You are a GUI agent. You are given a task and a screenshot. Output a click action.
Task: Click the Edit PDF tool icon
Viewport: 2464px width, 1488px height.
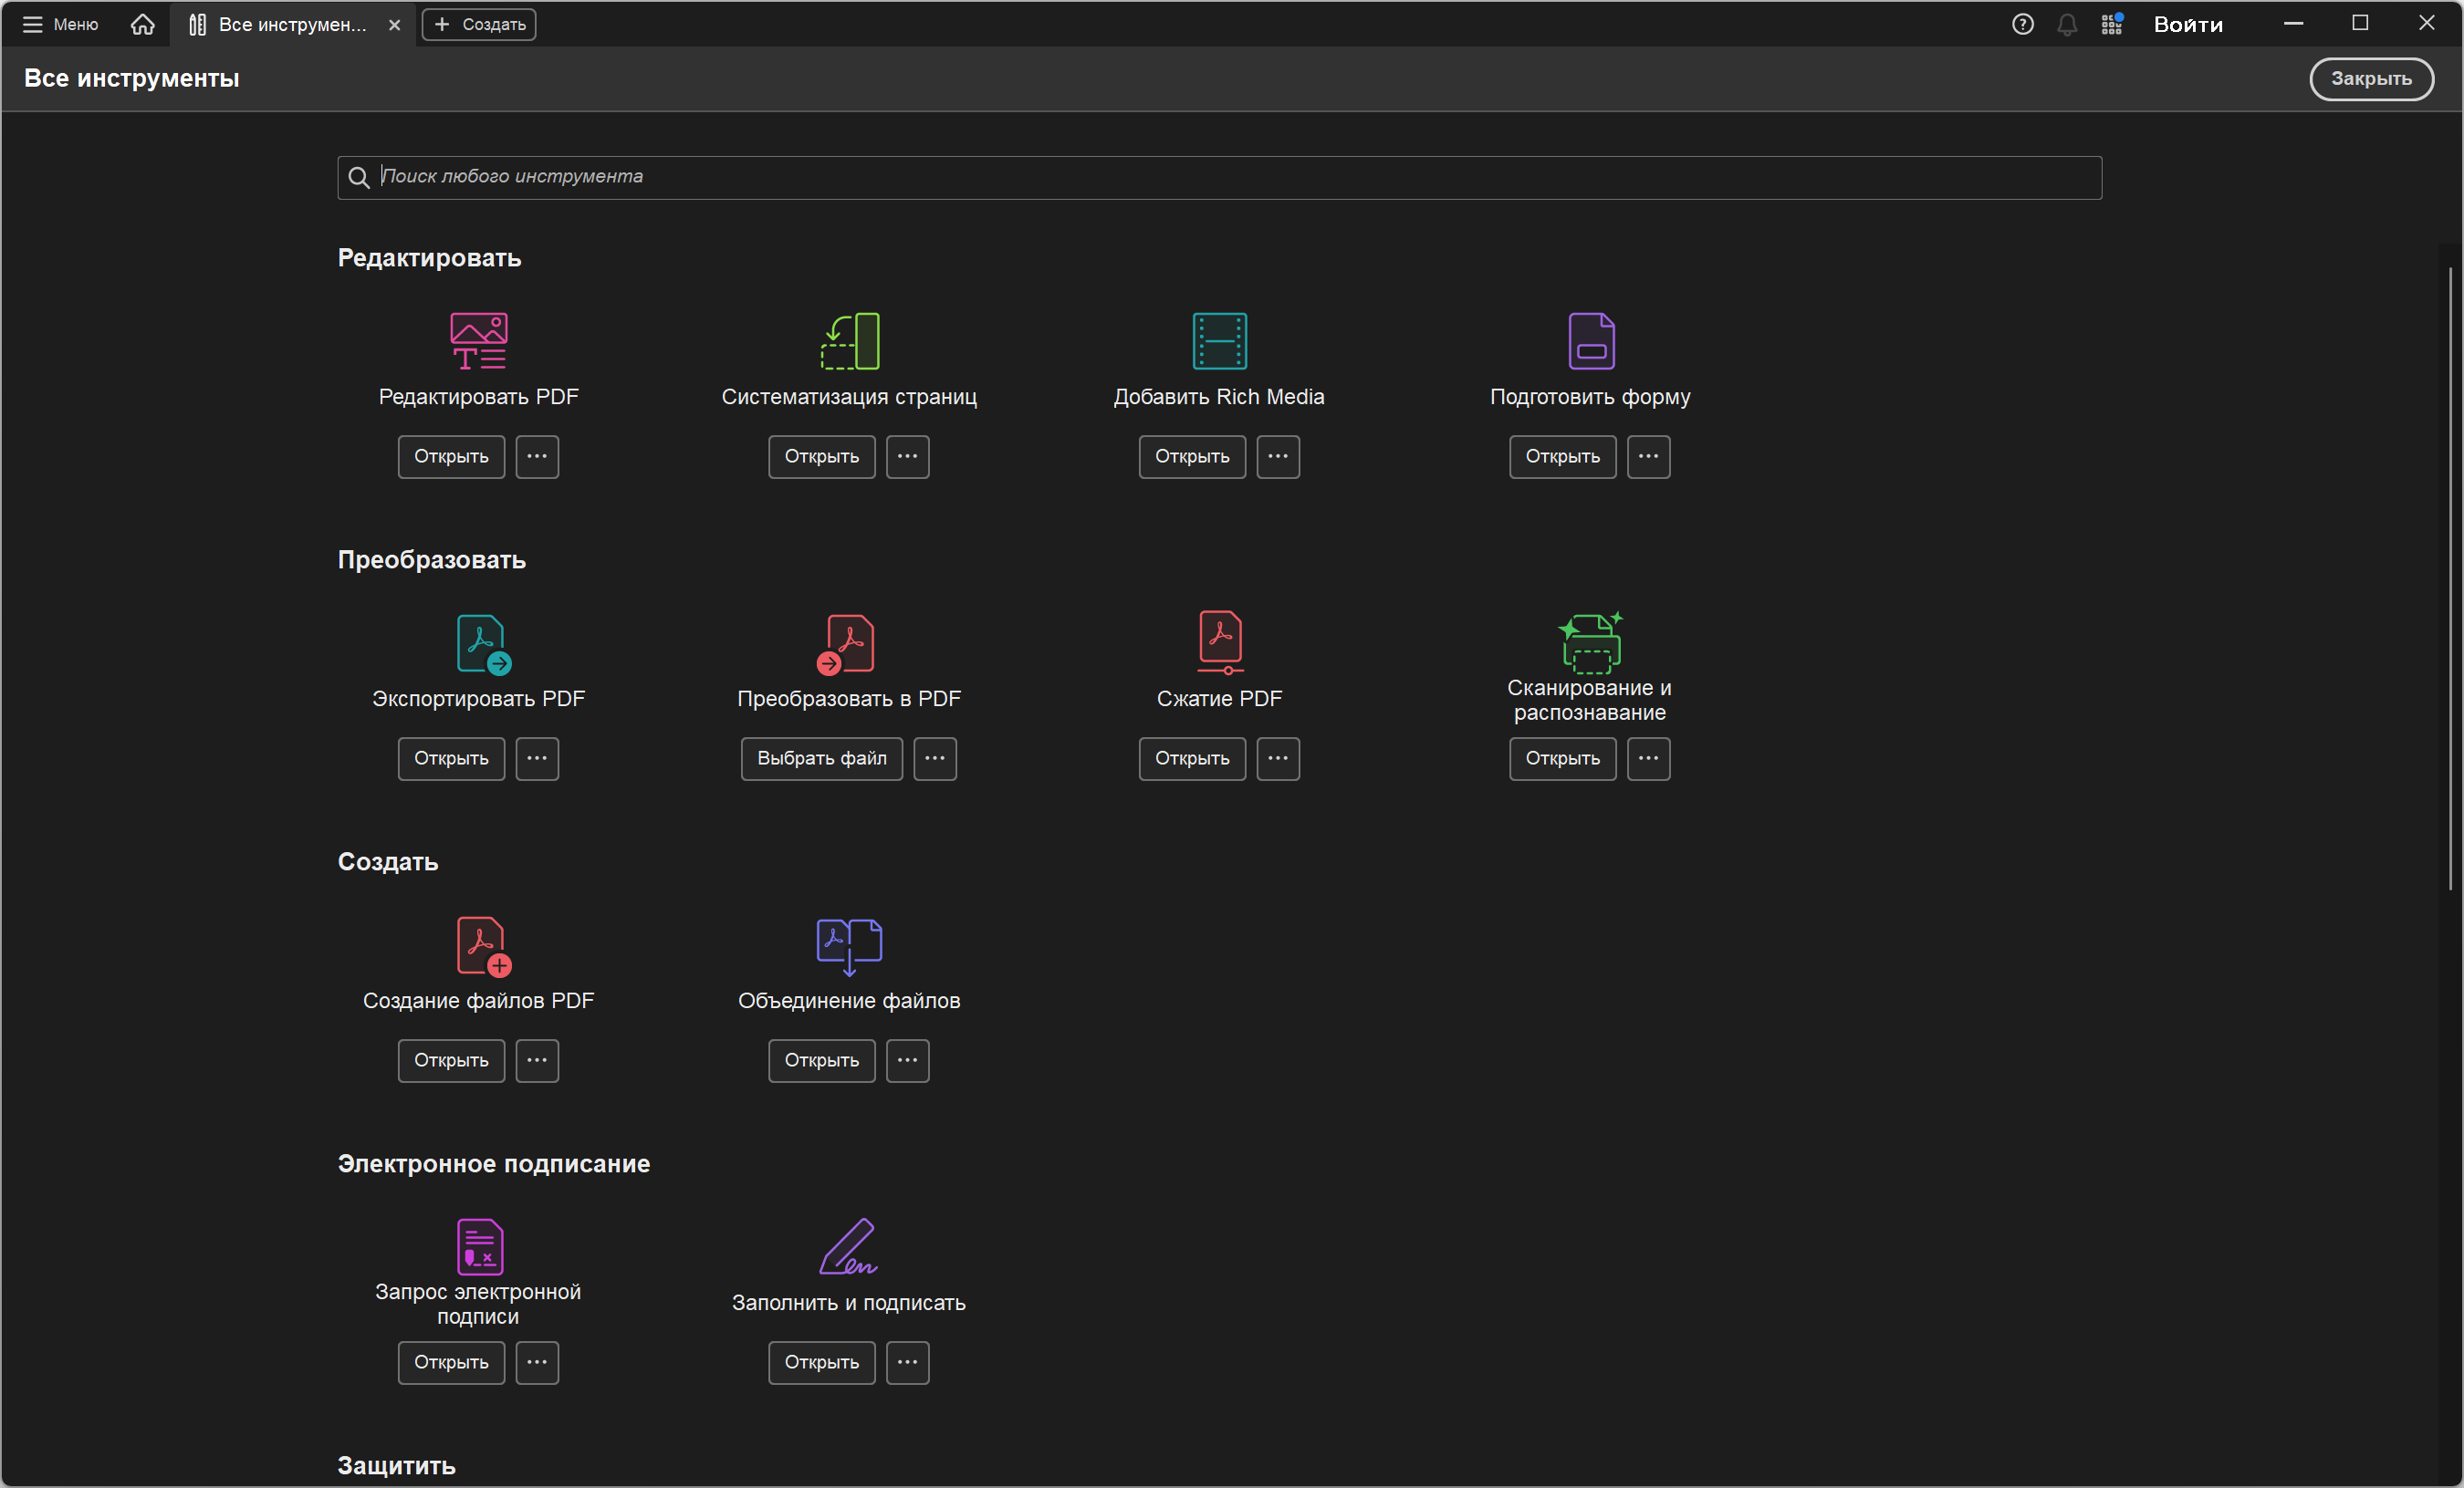pyautogui.click(x=478, y=341)
